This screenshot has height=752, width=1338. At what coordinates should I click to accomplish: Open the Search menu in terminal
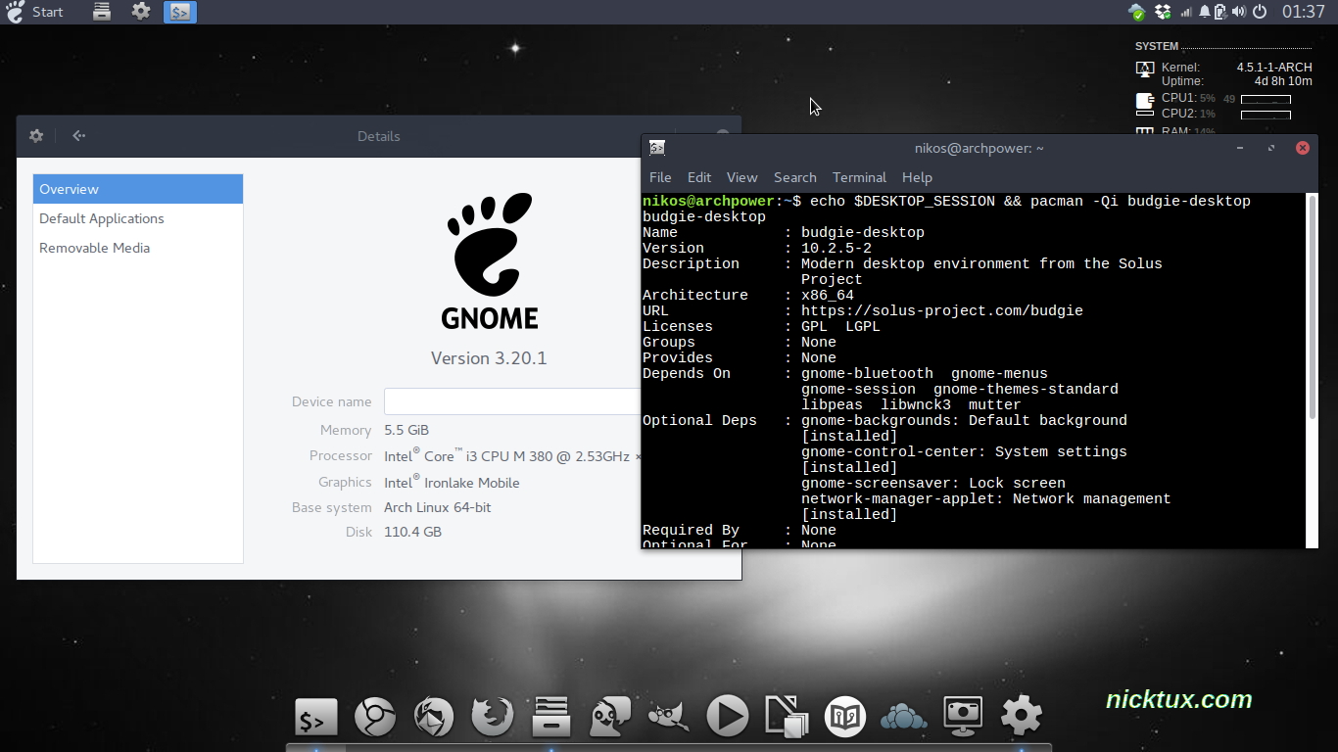tap(794, 177)
